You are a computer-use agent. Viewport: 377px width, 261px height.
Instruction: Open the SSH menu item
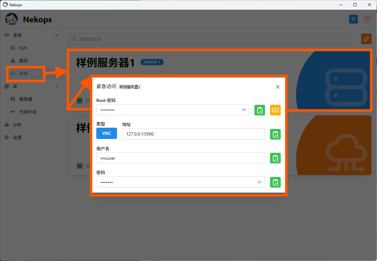coord(23,48)
